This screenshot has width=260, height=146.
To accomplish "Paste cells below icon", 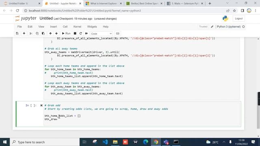I will [x=43, y=33].
